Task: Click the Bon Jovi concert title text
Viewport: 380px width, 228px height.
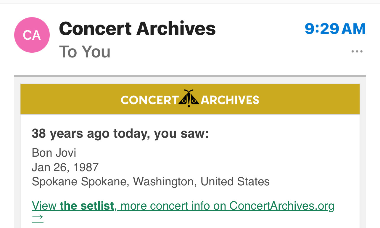Action: (x=54, y=152)
